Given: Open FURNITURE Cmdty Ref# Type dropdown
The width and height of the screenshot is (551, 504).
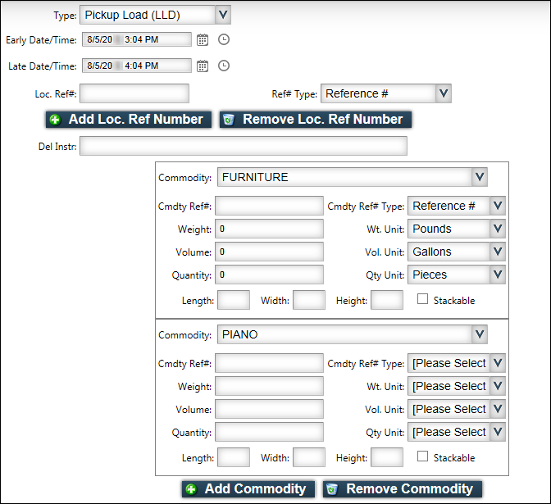Looking at the screenshot, I should pyautogui.click(x=457, y=206).
